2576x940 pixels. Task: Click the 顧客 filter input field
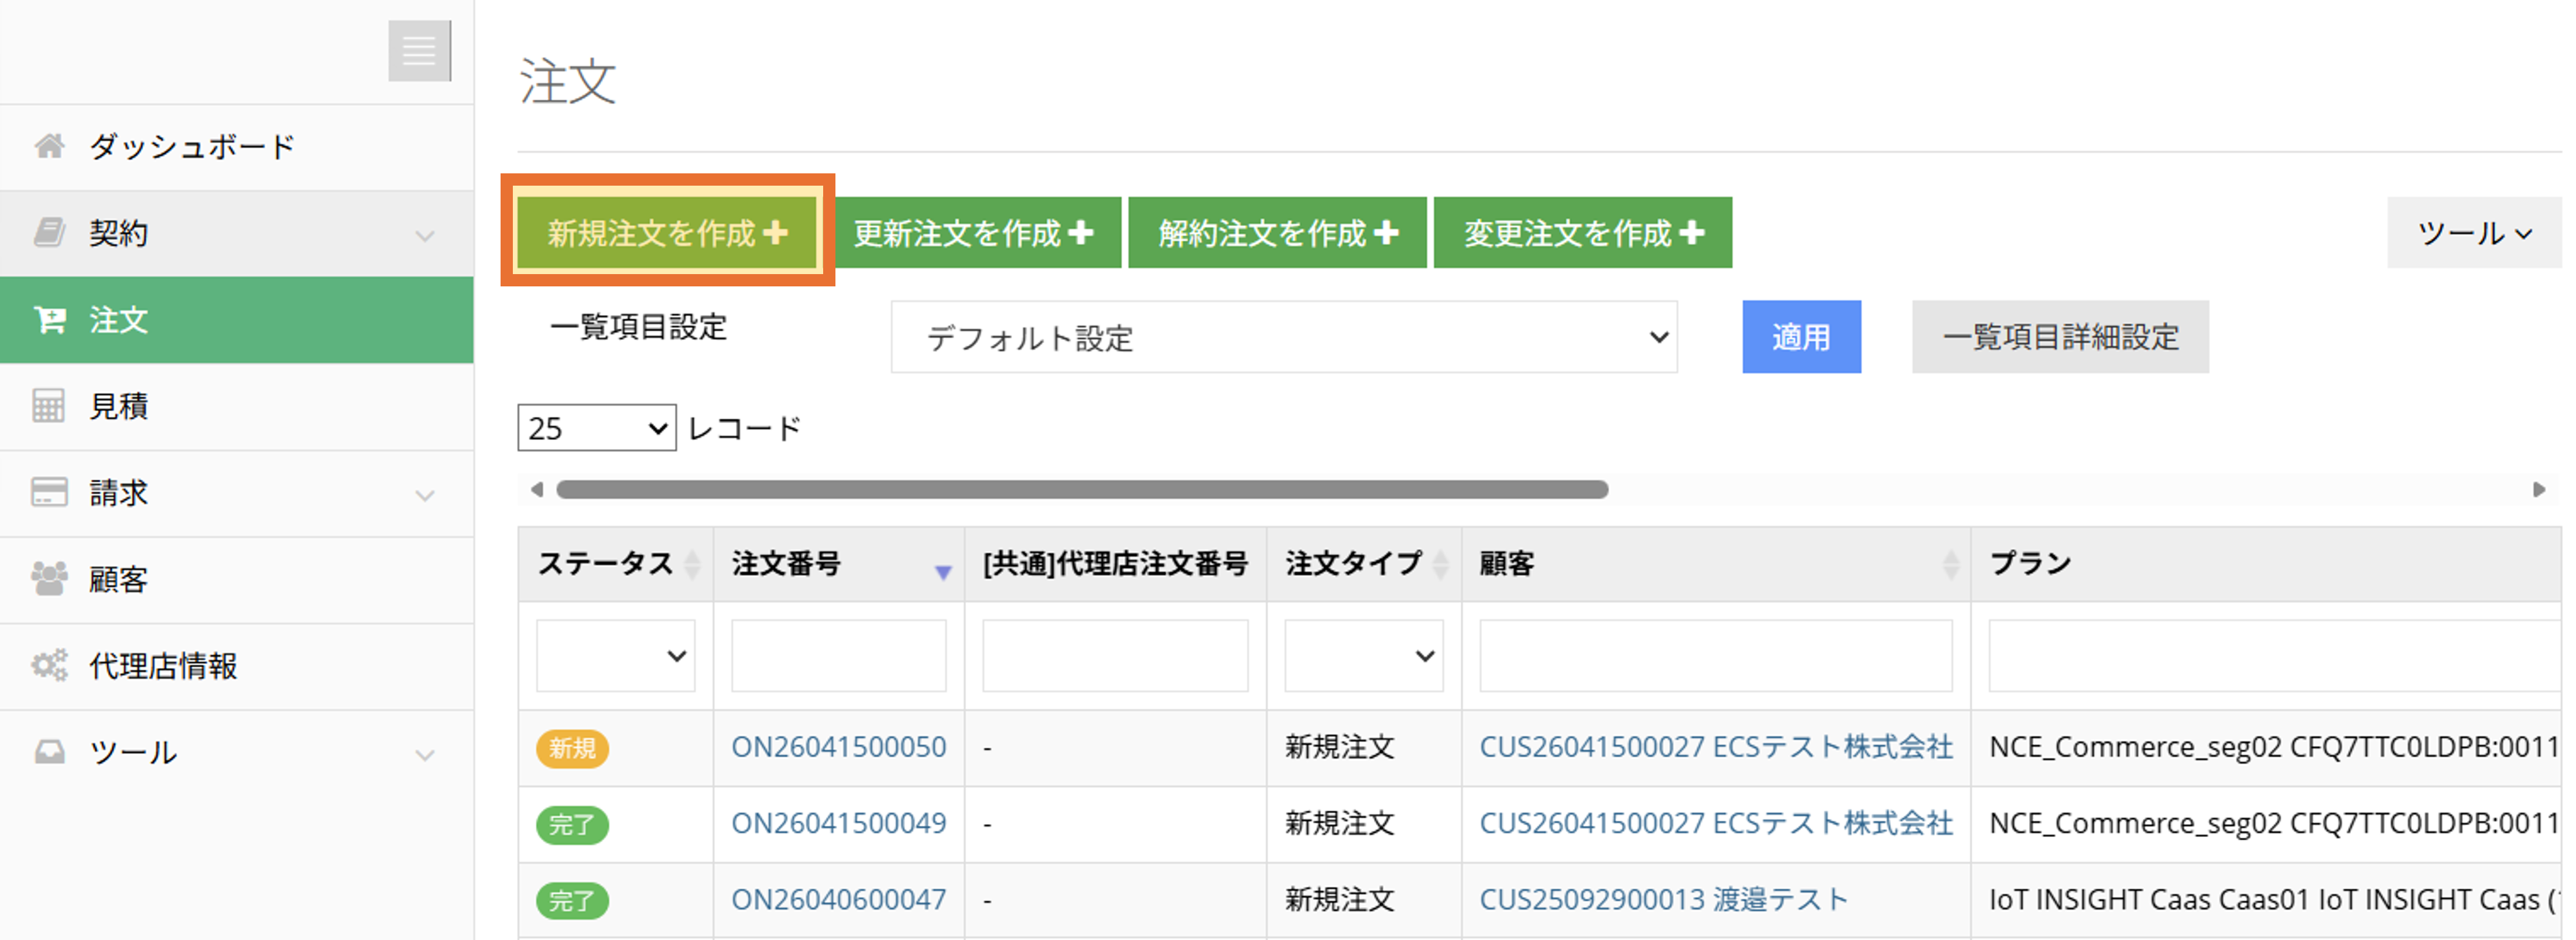pyautogui.click(x=1716, y=656)
